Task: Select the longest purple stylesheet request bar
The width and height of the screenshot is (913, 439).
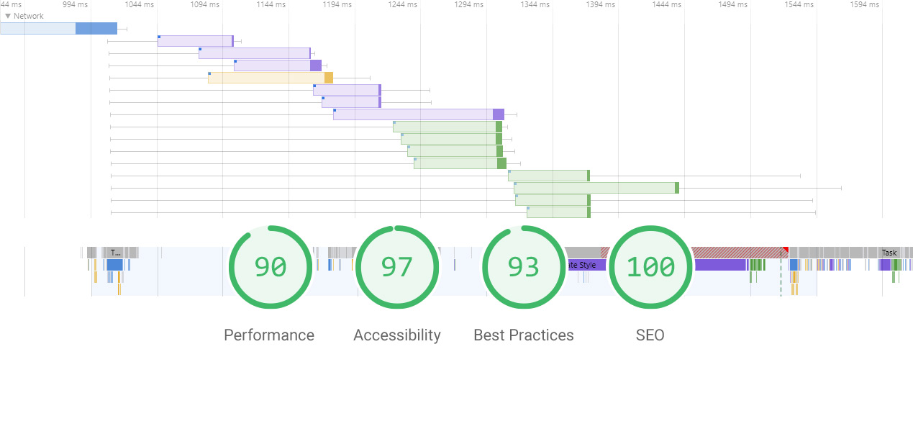Action: click(x=419, y=114)
